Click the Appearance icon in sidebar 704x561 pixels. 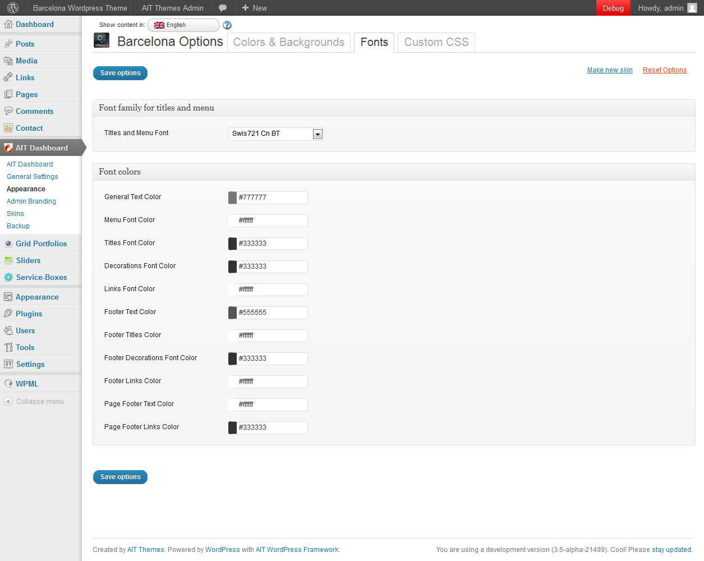pos(8,297)
